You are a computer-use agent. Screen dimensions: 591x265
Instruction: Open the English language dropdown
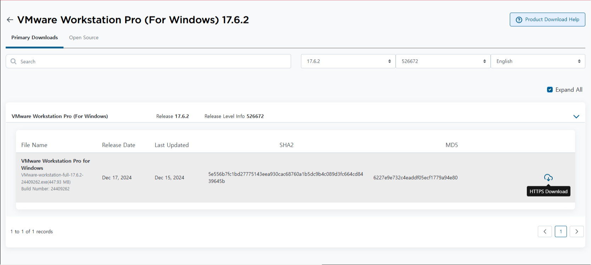click(x=538, y=61)
